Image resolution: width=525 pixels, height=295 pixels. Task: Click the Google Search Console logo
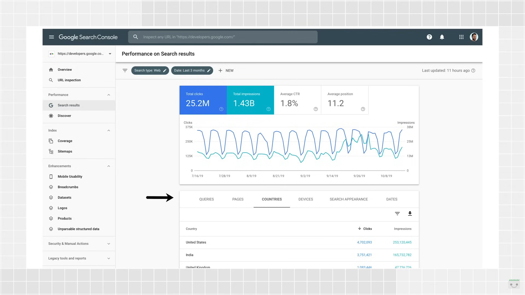coord(88,37)
